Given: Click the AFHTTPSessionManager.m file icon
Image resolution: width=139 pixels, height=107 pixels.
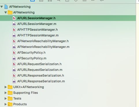Looking at the screenshot, I should 14,35.
